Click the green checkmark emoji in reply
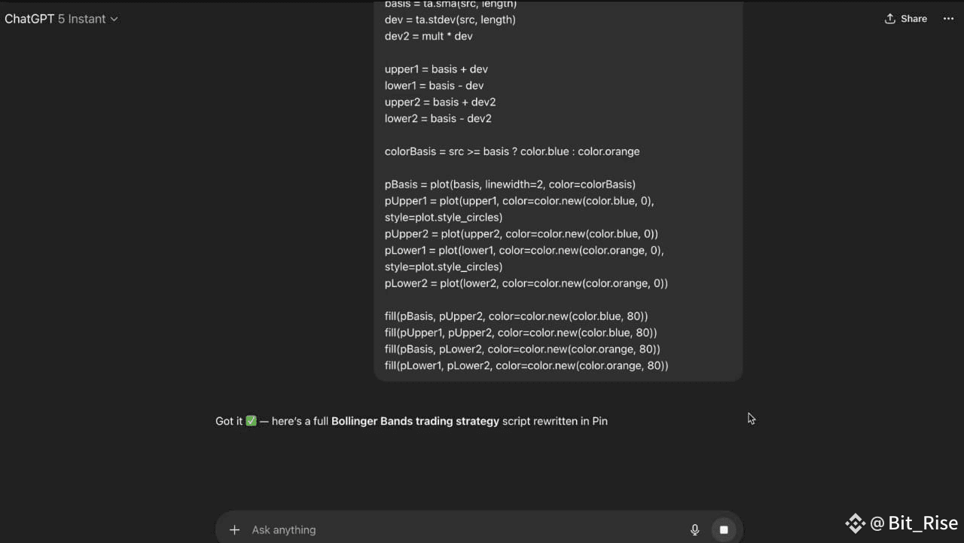 tap(251, 421)
